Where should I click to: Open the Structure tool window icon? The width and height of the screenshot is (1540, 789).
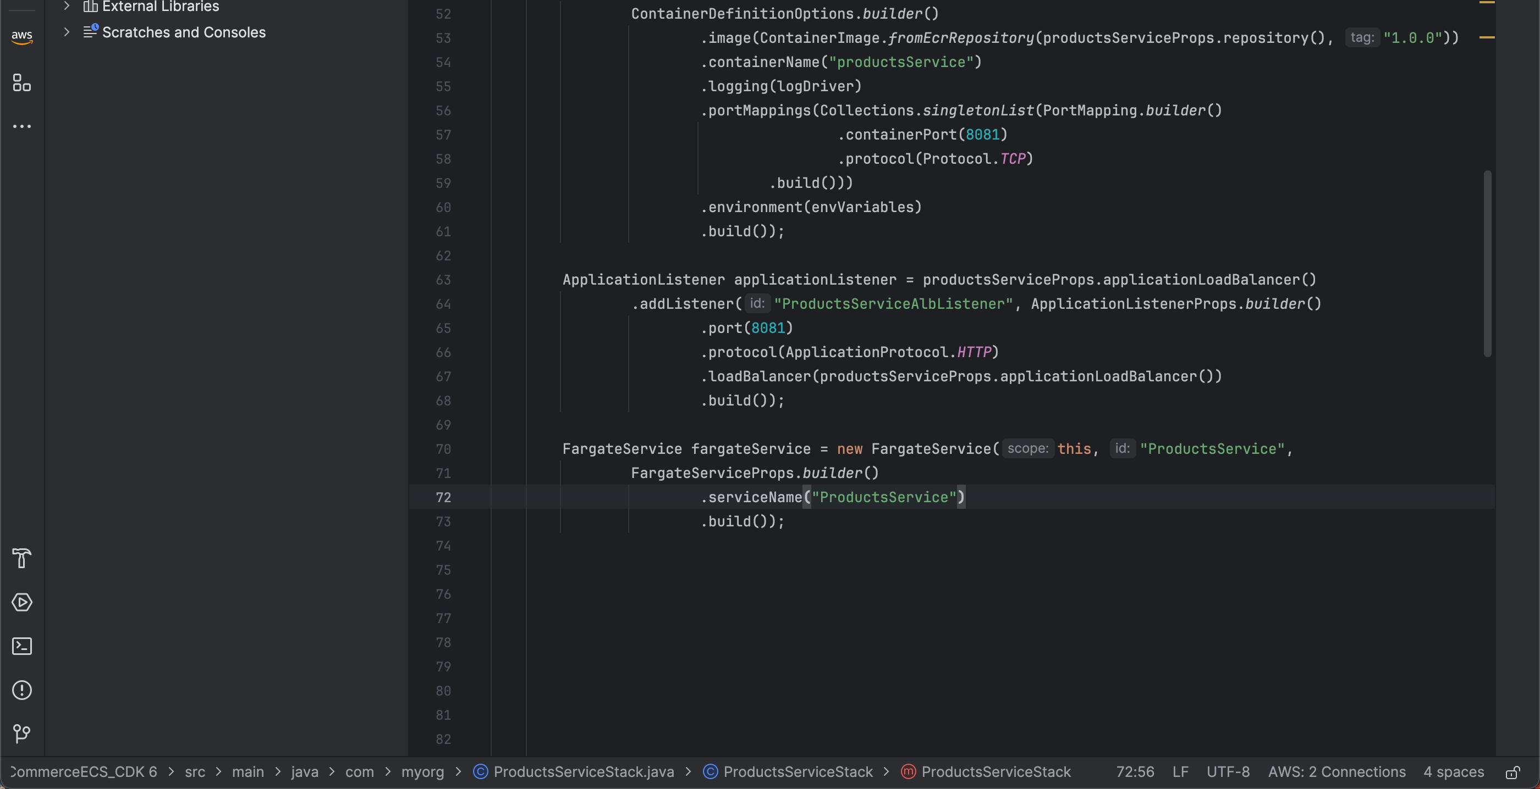[21, 82]
